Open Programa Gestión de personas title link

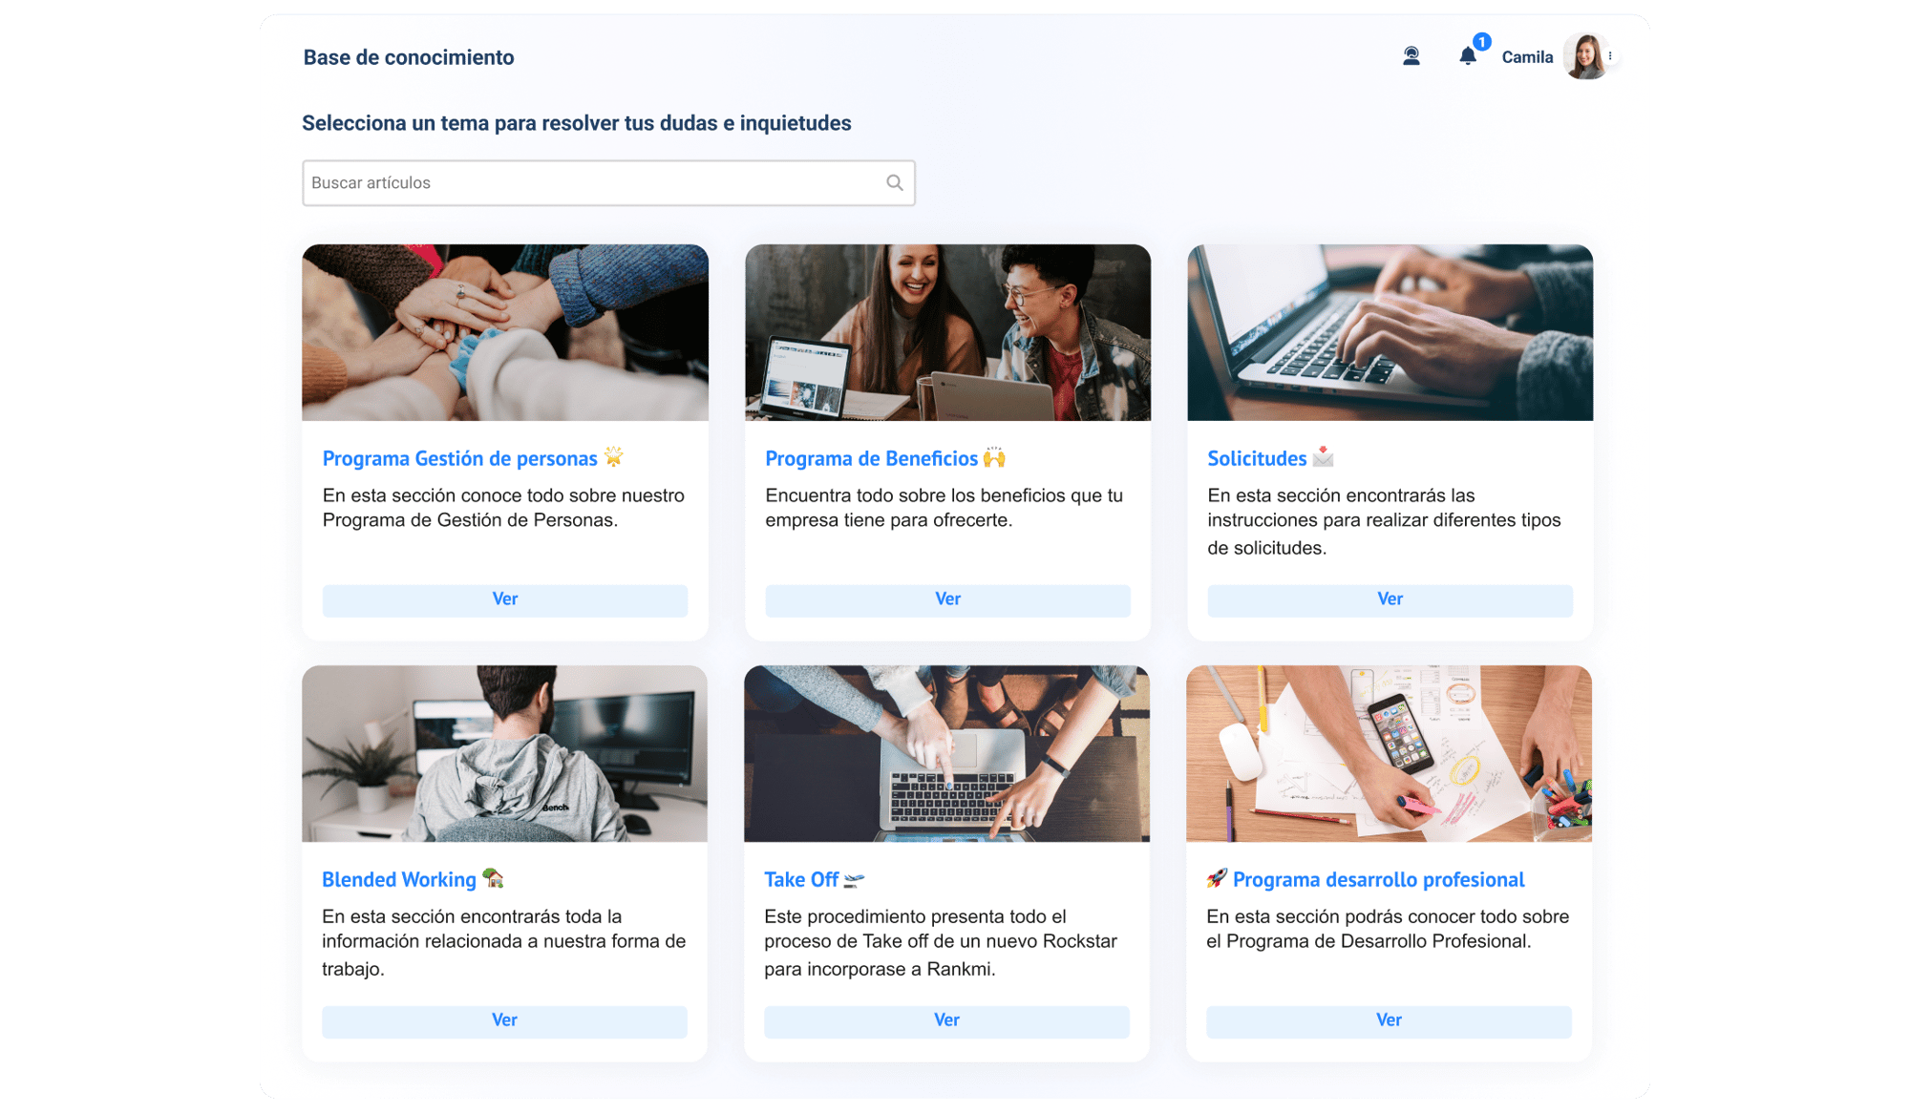click(459, 458)
